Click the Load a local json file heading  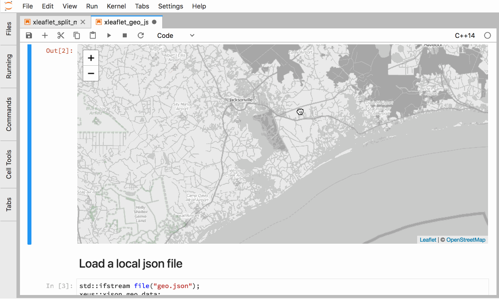(x=130, y=264)
